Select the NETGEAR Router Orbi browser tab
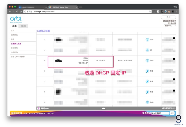The height and width of the screenshot is (127, 186). tap(63, 7)
